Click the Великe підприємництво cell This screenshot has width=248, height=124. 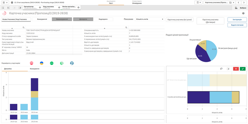(49, 39)
